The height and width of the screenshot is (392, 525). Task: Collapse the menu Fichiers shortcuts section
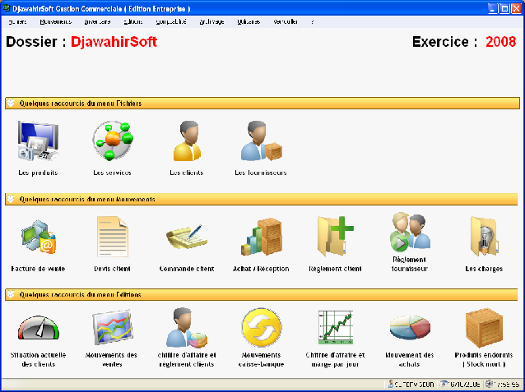[x=11, y=104]
